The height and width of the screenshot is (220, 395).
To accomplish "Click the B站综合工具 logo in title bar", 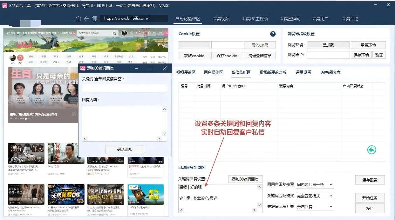I will tap(5, 5).
